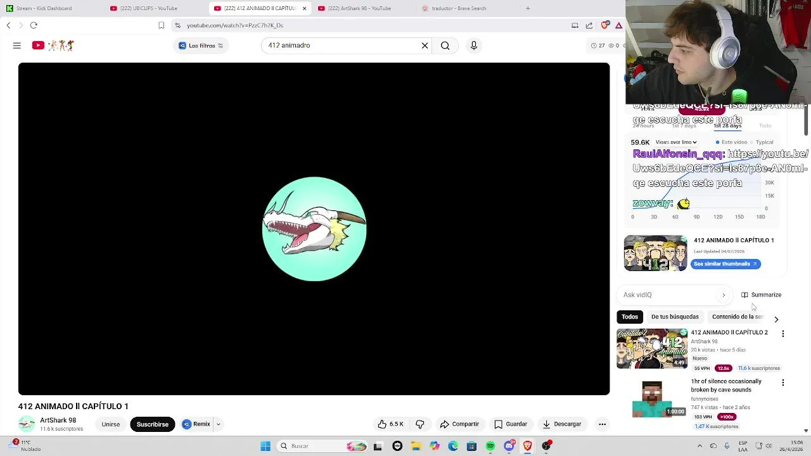The height and width of the screenshot is (456, 811).
Task: Open Los filtros vidIQ filter menu
Action: tap(201, 46)
